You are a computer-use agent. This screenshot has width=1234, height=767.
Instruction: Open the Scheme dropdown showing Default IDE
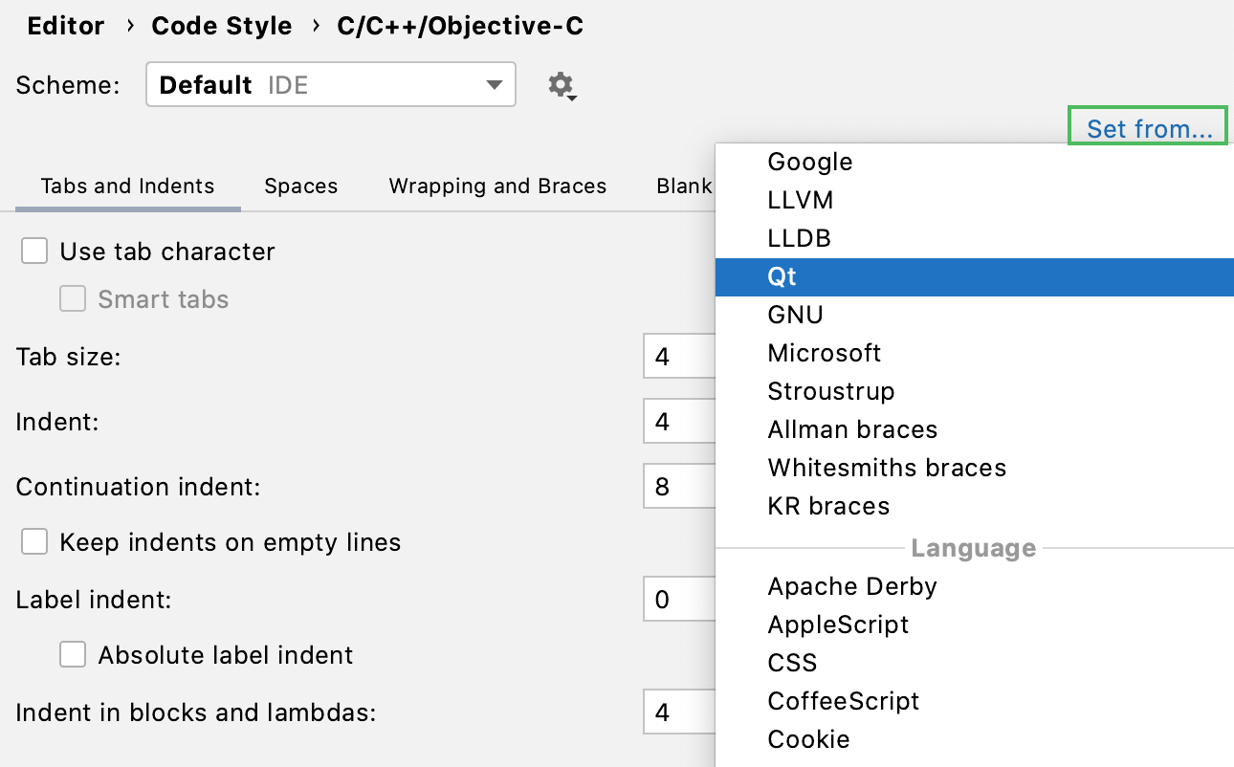(331, 84)
